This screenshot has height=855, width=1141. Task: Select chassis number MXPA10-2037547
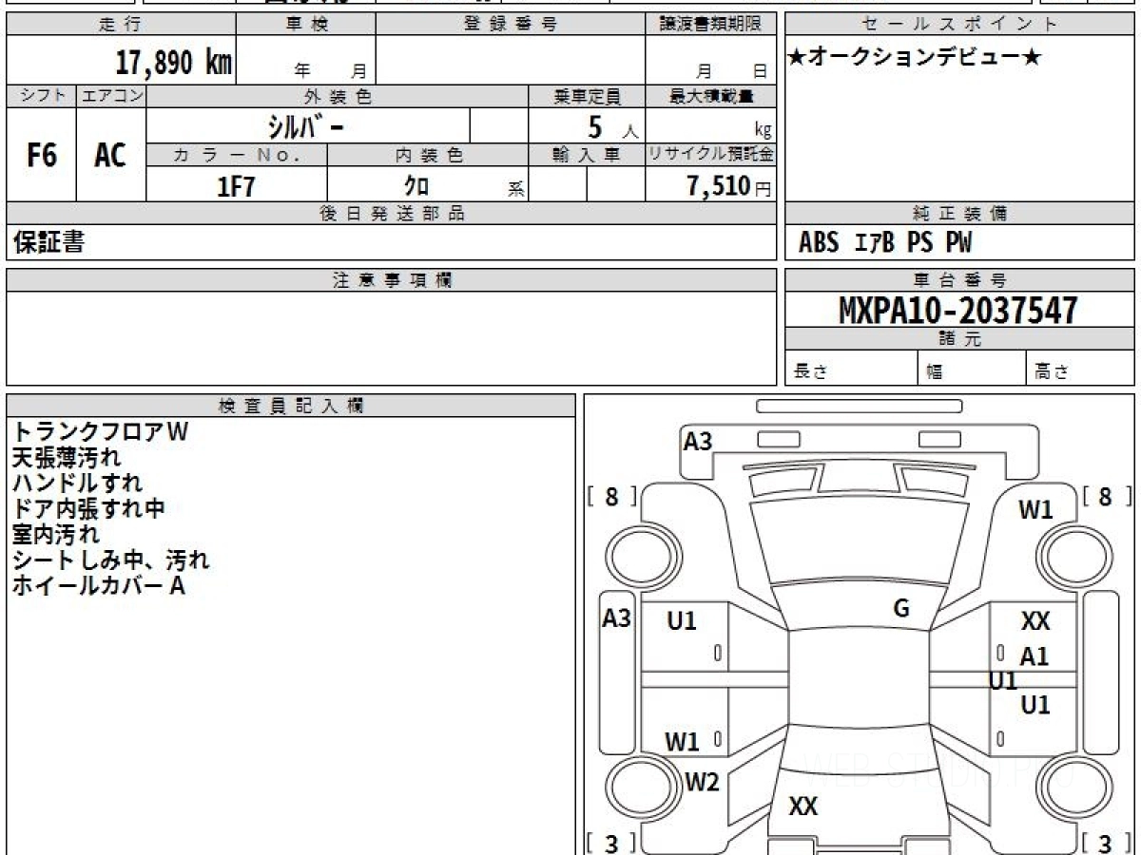point(958,310)
